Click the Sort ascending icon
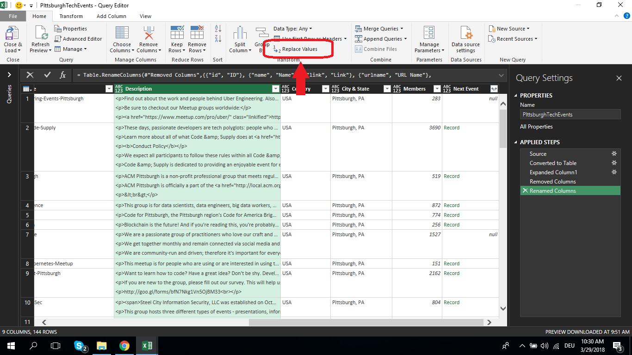This screenshot has width=632, height=355. tap(218, 29)
